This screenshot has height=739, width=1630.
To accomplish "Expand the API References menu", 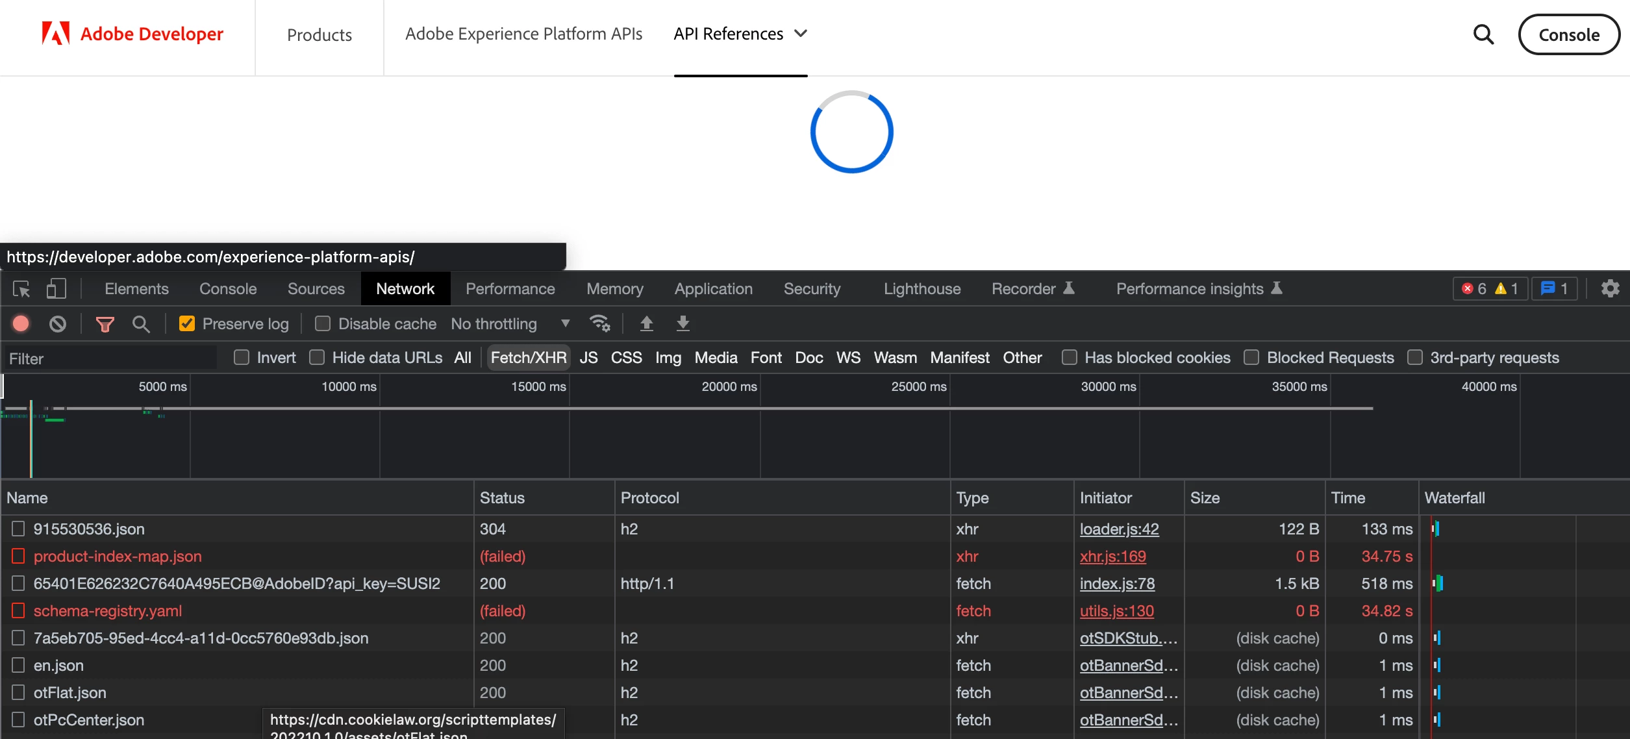I will [740, 34].
